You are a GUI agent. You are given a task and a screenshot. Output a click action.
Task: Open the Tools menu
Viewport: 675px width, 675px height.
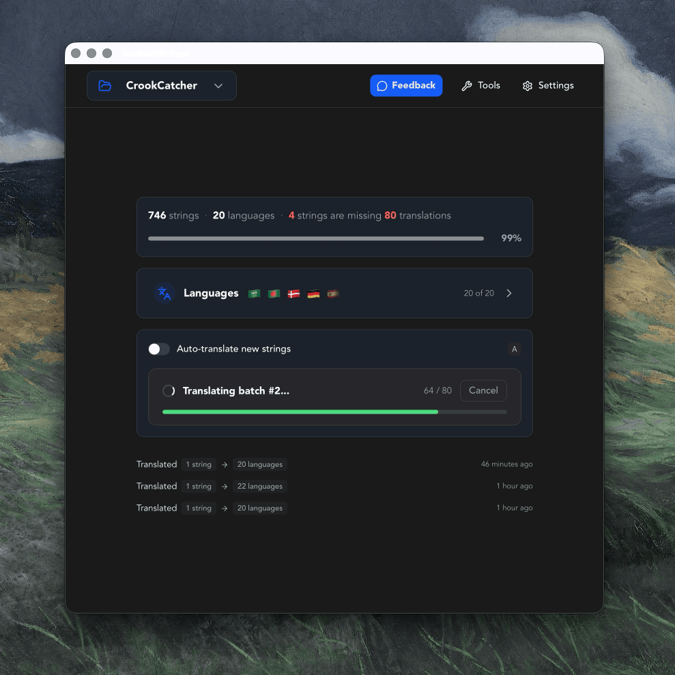click(x=480, y=85)
